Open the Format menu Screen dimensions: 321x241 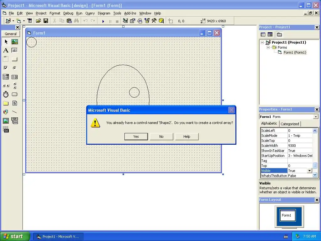(x=55, y=13)
